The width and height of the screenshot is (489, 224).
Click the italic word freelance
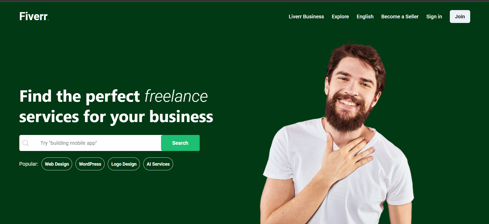pos(176,96)
